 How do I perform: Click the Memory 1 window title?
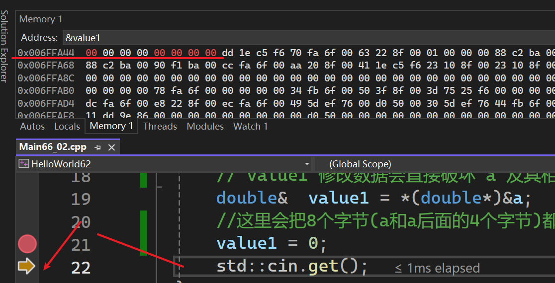coord(41,19)
